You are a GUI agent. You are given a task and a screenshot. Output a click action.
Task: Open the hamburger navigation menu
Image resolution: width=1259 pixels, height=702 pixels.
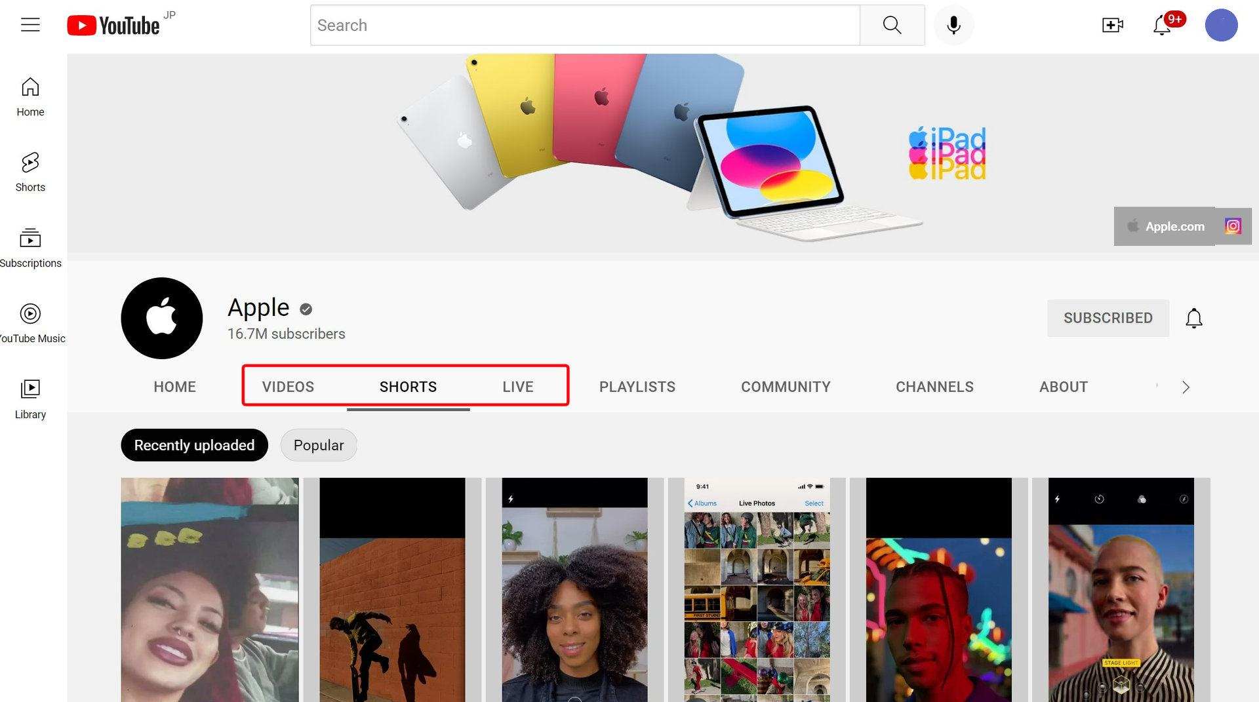click(30, 25)
